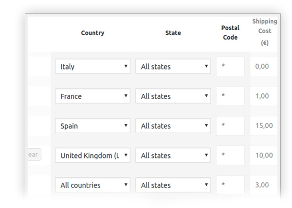This screenshot has height=208, width=292.
Task: Open the Spain country dropdown
Action: coord(92,126)
